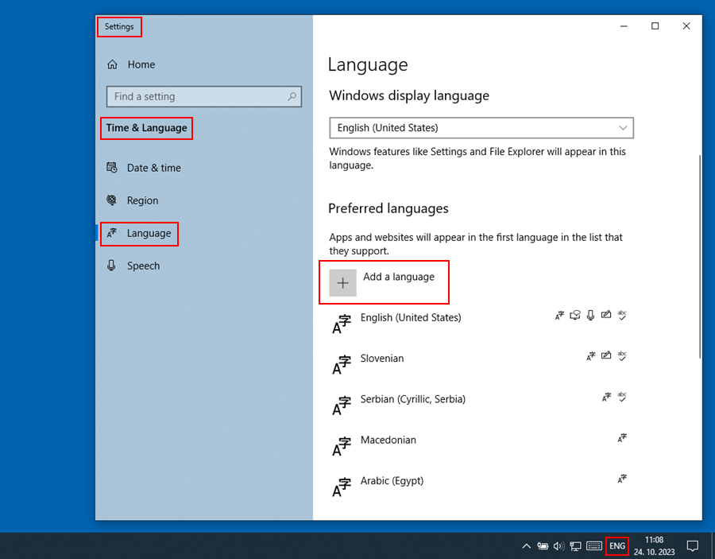Open Region settings
The width and height of the screenshot is (715, 559).
[x=133, y=200]
